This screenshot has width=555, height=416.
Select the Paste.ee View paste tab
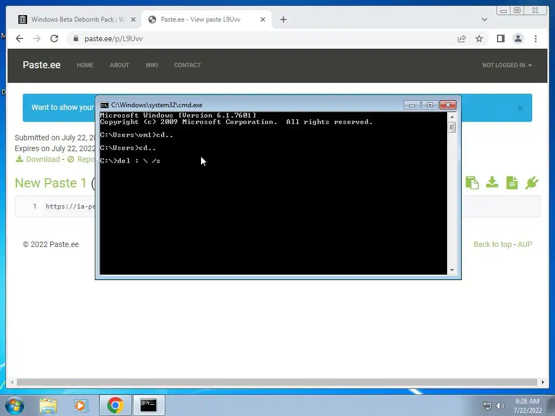(206, 19)
